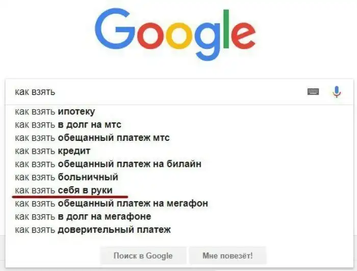This screenshot has width=357, height=271.
Task: Select 'как взять в долг на мегафоне'
Action: pos(83,216)
